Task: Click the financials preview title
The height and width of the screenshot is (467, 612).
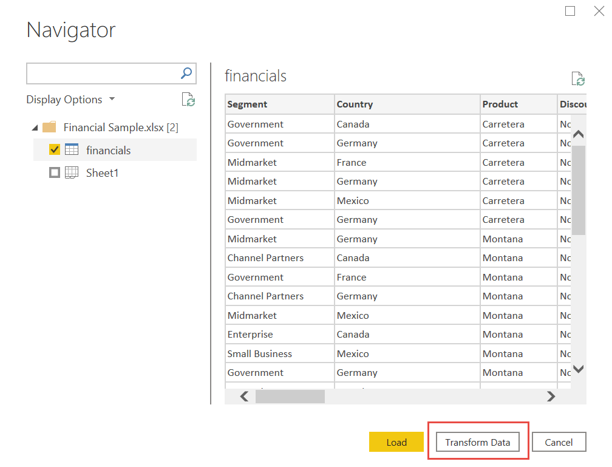Action: click(256, 76)
